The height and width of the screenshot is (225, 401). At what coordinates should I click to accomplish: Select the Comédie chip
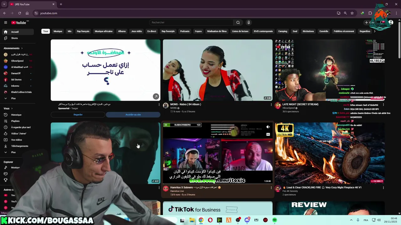pyautogui.click(x=324, y=31)
